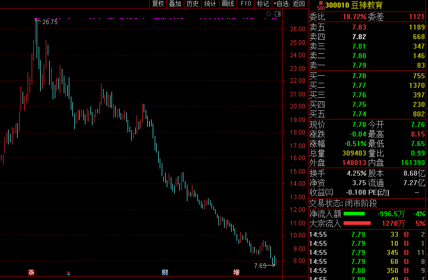
Task: Click the red 大宗流入 bar
Action: 357,223
